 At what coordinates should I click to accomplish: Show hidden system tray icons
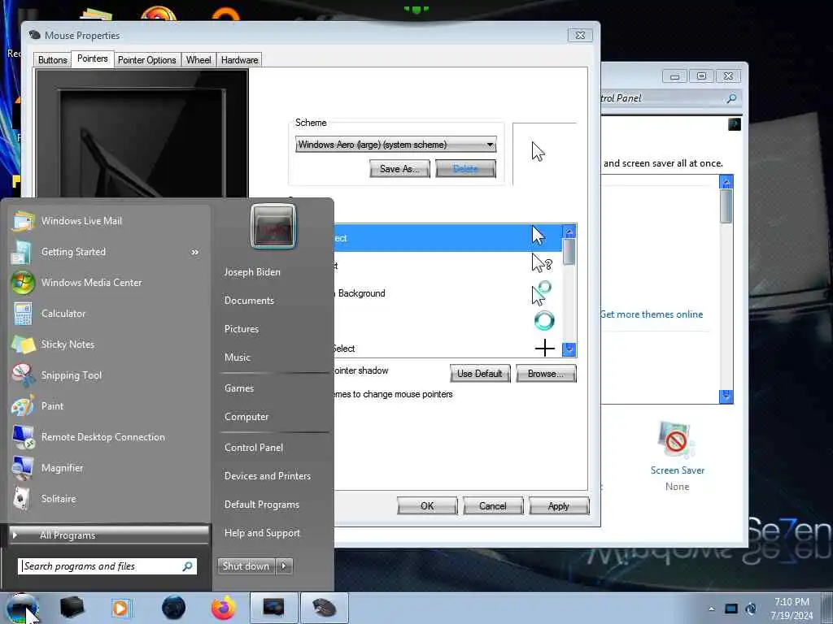pos(711,609)
